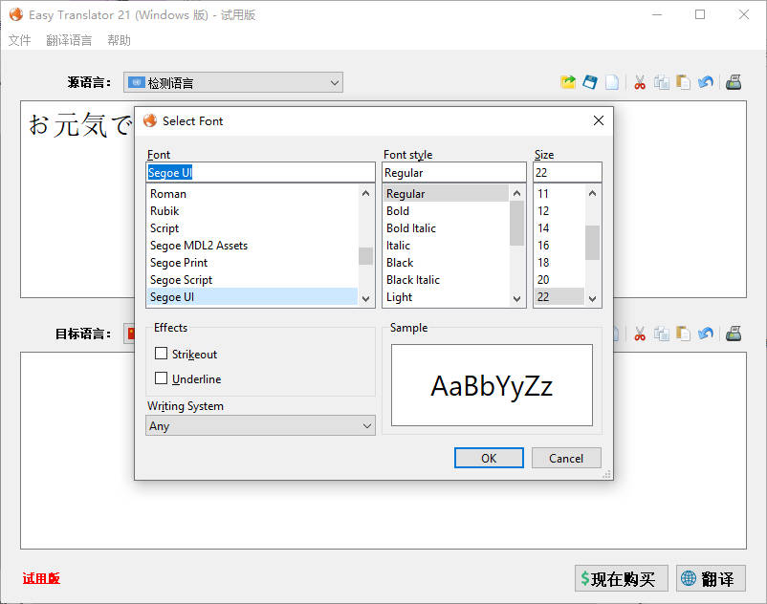The height and width of the screenshot is (604, 767).
Task: Click the 翻译 translate button
Action: (711, 578)
